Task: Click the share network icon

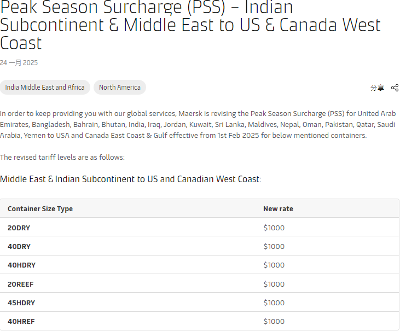Action: click(x=395, y=88)
